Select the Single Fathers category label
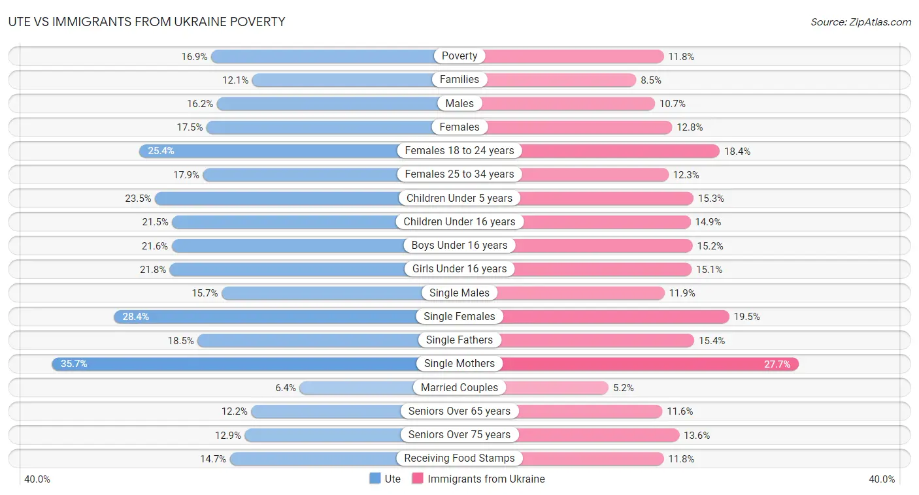The image size is (919, 495). (459, 340)
